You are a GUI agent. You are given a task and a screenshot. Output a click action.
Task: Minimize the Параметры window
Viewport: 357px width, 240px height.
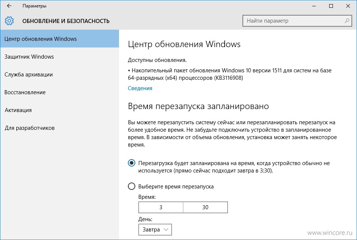click(314, 6)
